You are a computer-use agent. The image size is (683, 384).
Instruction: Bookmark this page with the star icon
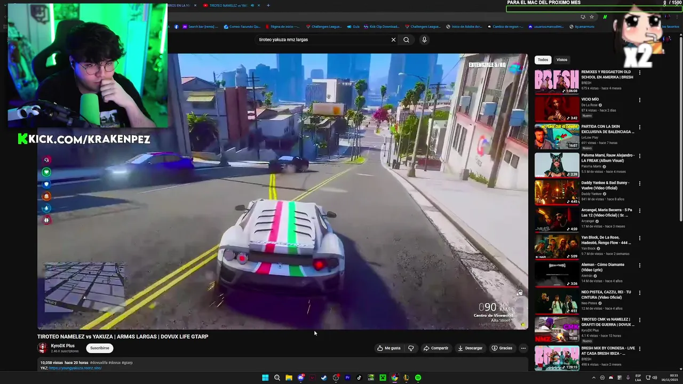pyautogui.click(x=592, y=17)
